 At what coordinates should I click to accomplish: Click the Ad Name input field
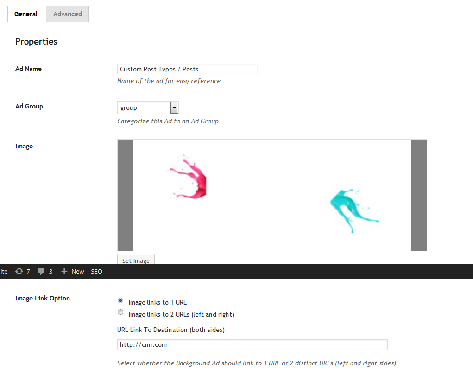[x=187, y=69]
